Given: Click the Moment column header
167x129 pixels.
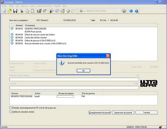Looking at the screenshot, I should 19,25.
